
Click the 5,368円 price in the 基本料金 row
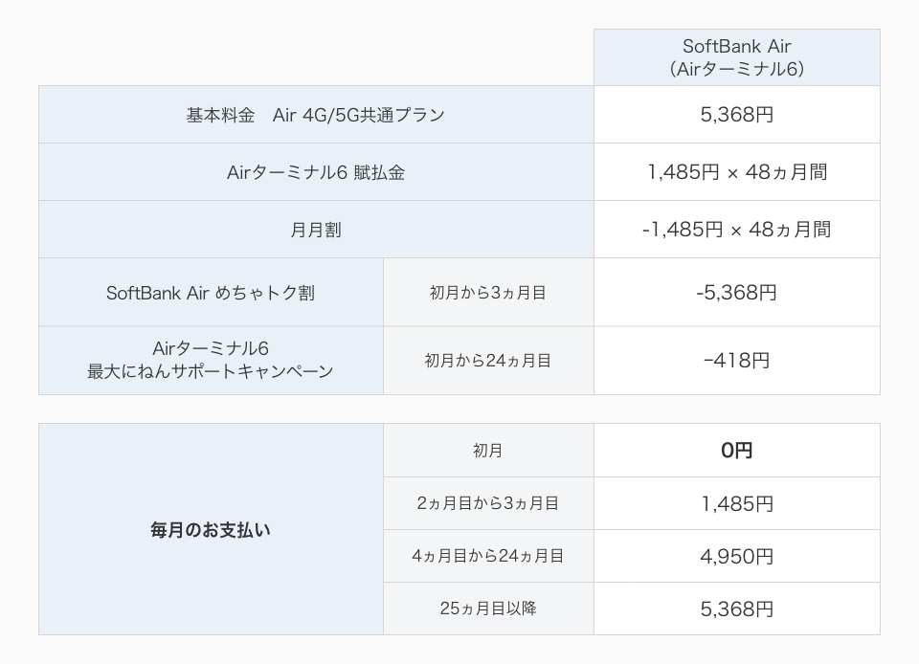click(x=736, y=115)
